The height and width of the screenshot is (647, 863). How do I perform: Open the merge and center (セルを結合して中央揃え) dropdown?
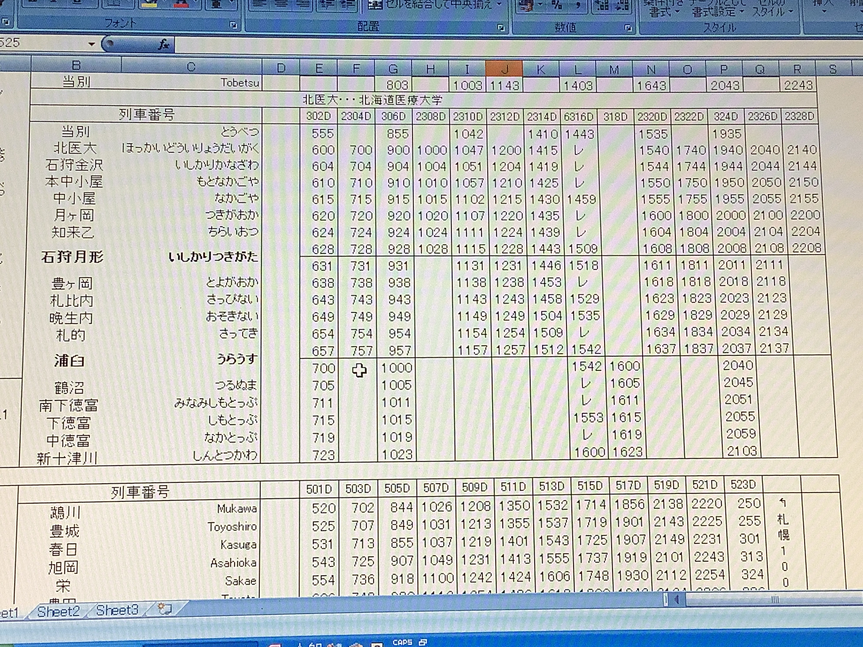499,5
